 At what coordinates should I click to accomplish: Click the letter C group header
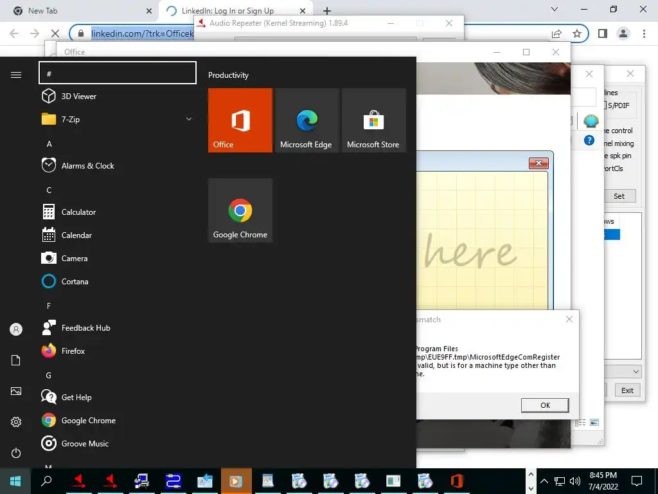coord(49,190)
